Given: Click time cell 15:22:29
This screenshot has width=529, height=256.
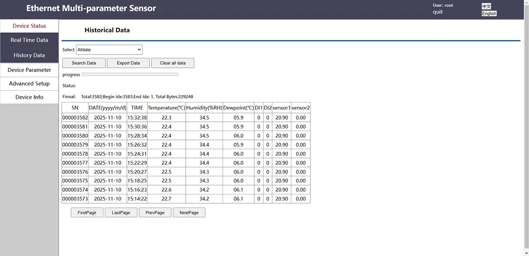Looking at the screenshot, I should click(137, 163).
